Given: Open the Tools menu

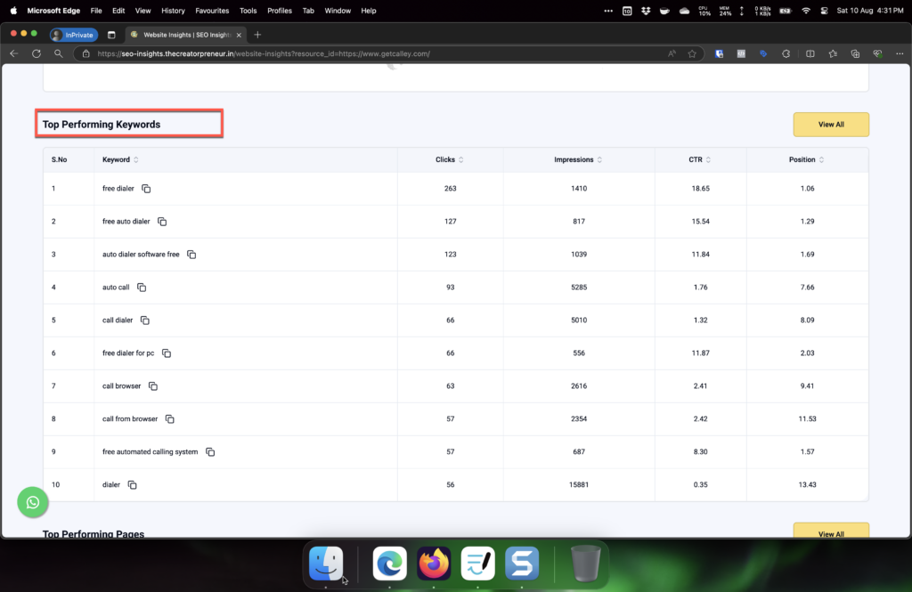Looking at the screenshot, I should [x=248, y=11].
